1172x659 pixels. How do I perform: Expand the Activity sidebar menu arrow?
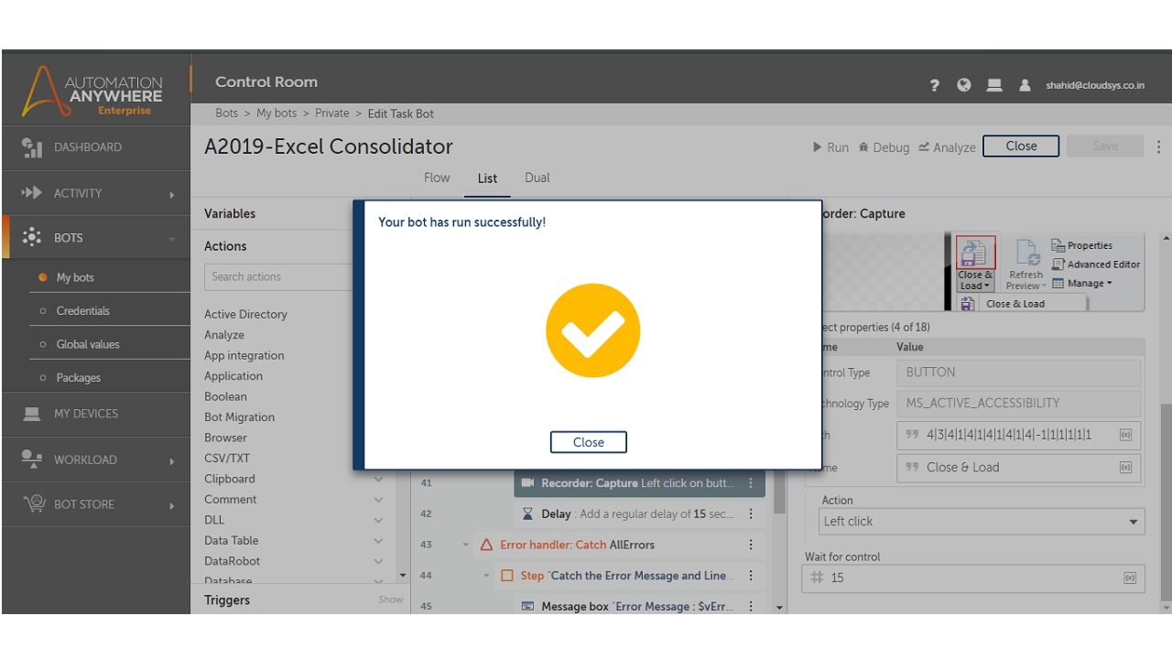coord(171,194)
